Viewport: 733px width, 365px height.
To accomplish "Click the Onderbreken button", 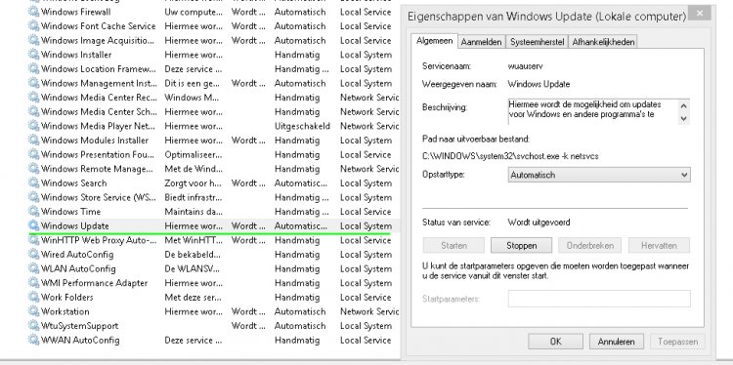I will (590, 246).
